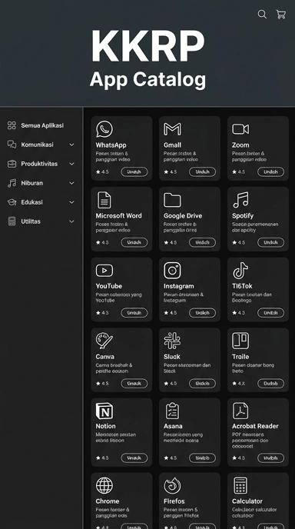Click the Gmail envelope icon
Screen dimensions: 295x529
tap(172, 129)
